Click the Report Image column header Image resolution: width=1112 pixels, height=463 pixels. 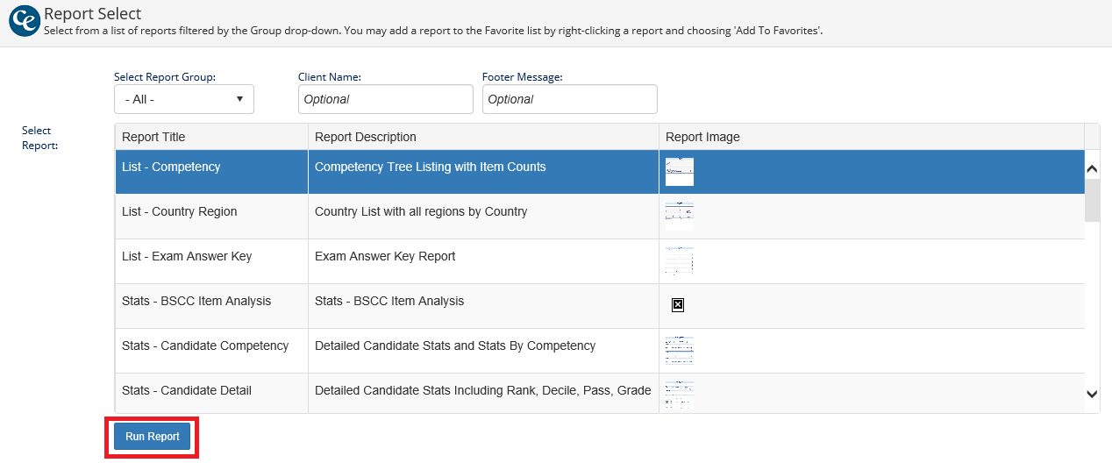[703, 137]
